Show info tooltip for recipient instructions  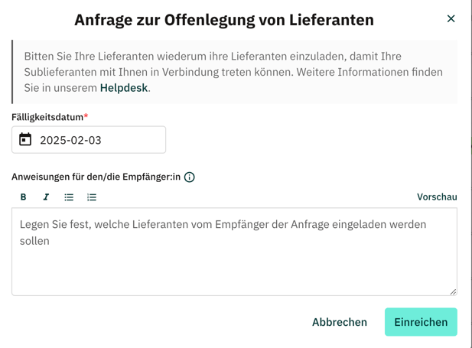[190, 177]
